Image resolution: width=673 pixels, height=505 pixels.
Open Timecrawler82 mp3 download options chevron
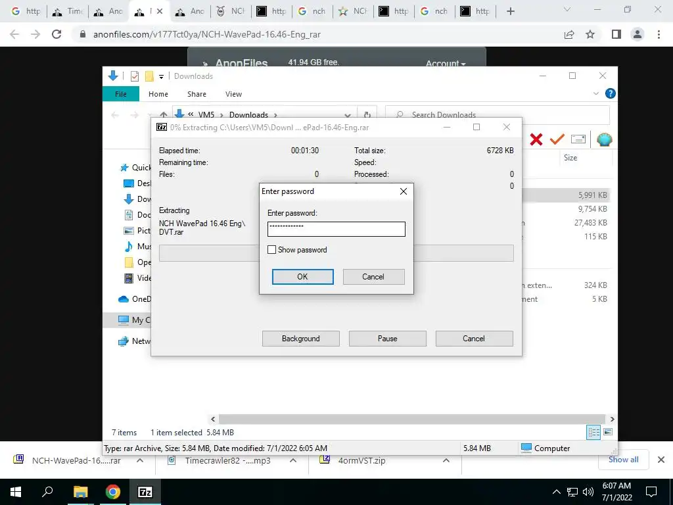(293, 460)
